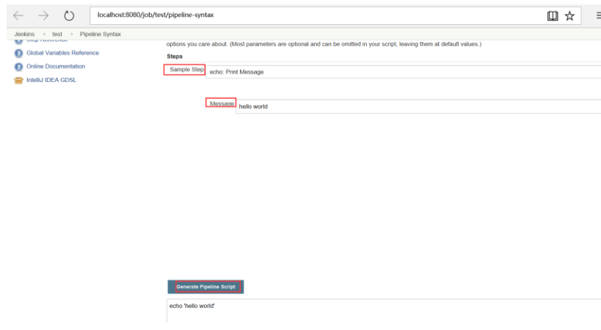Go back with the browser back arrow
601x330 pixels.
point(18,15)
